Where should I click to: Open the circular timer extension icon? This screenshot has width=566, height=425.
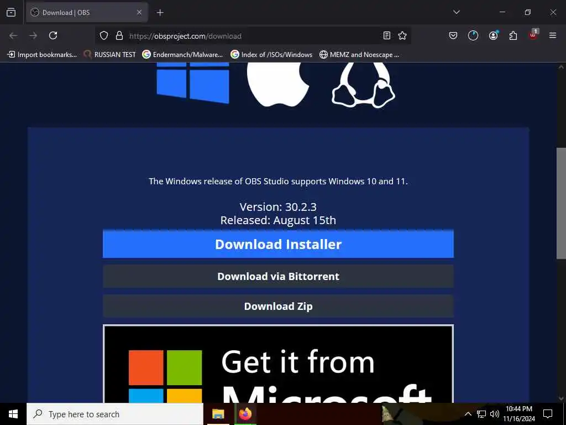click(473, 35)
